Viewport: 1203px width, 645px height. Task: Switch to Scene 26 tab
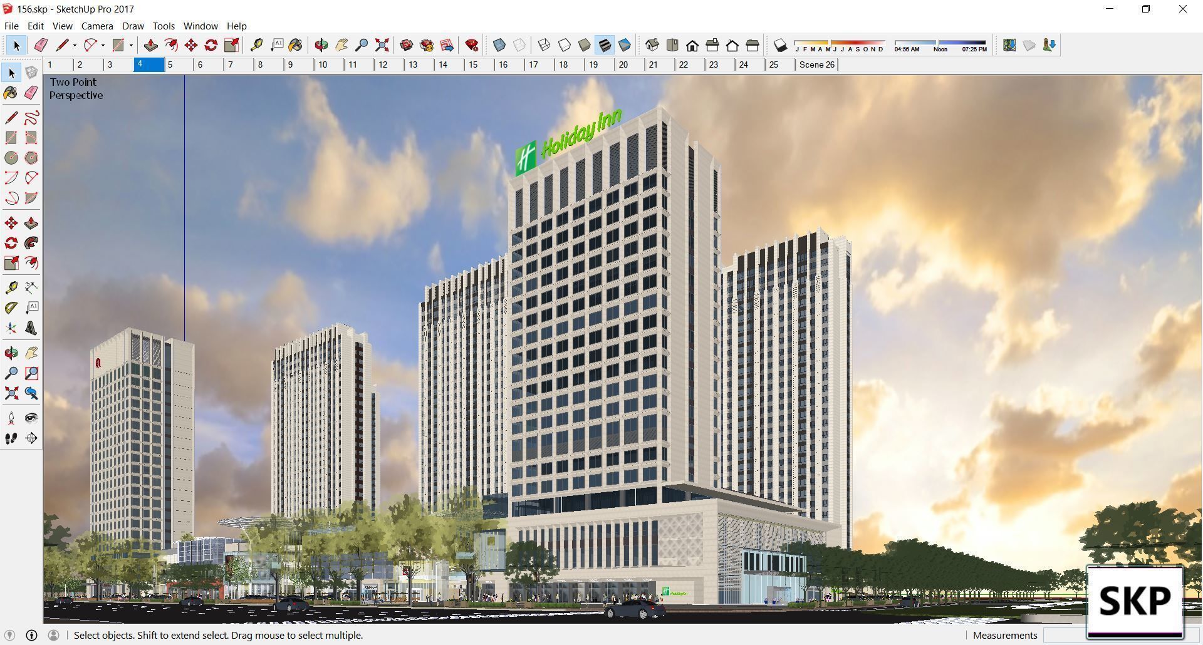[x=816, y=64]
